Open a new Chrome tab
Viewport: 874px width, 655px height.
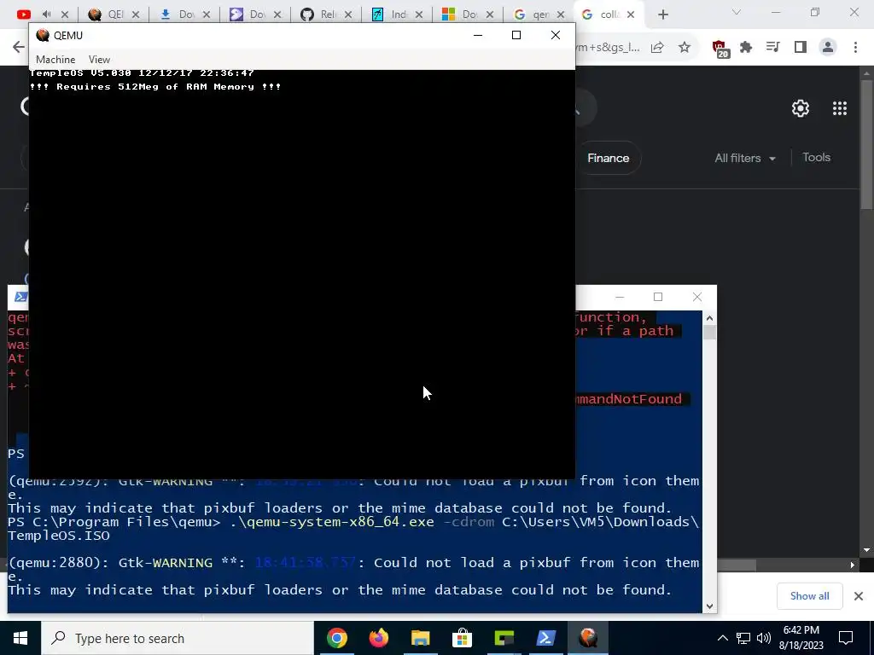pyautogui.click(x=662, y=14)
